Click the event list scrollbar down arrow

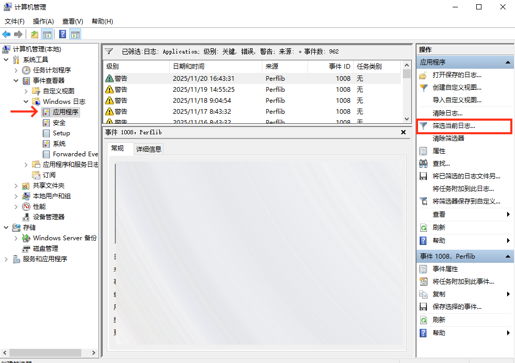pyautogui.click(x=407, y=119)
